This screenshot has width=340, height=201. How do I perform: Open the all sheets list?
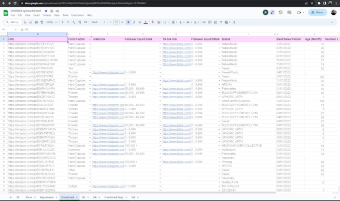[18, 197]
